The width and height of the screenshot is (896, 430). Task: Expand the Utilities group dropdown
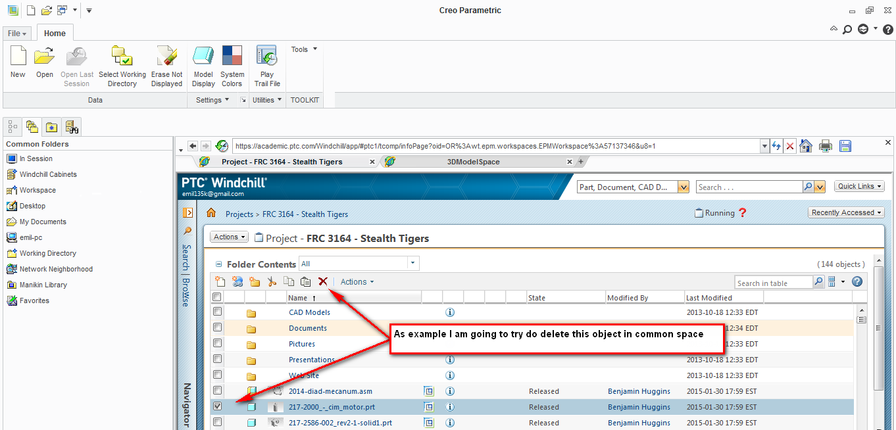[x=267, y=100]
